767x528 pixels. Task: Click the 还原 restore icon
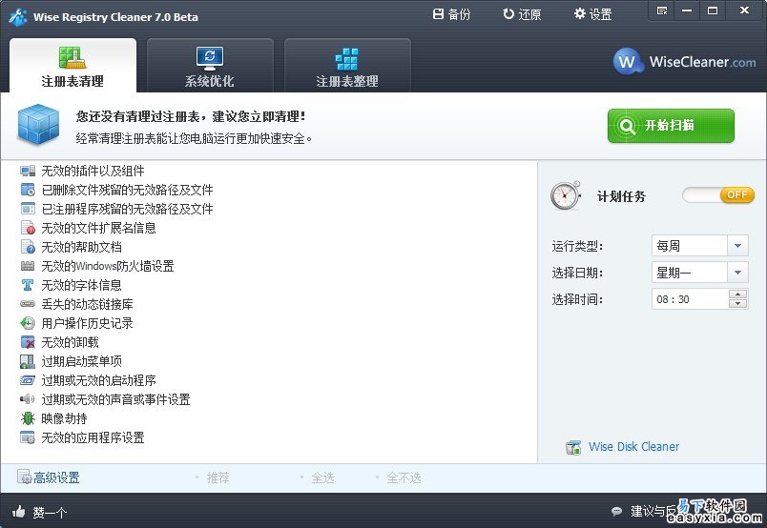(x=508, y=13)
